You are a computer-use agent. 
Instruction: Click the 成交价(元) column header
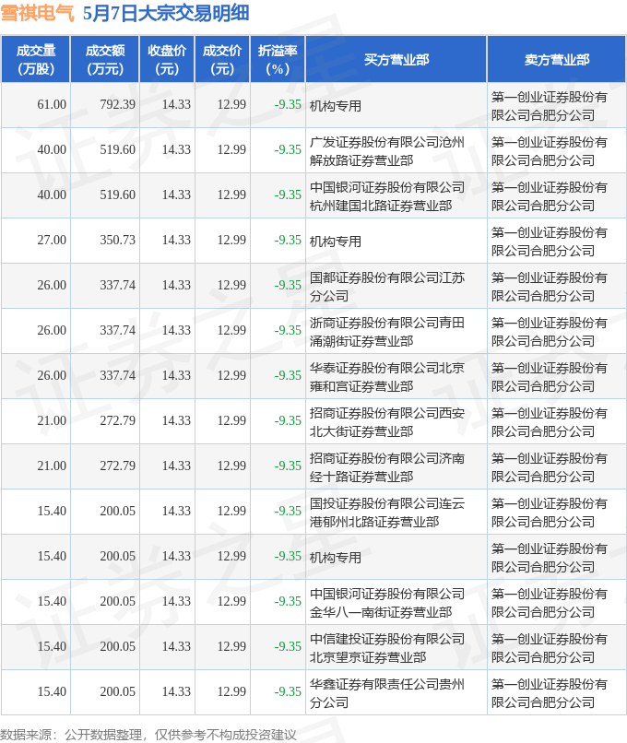222,60
